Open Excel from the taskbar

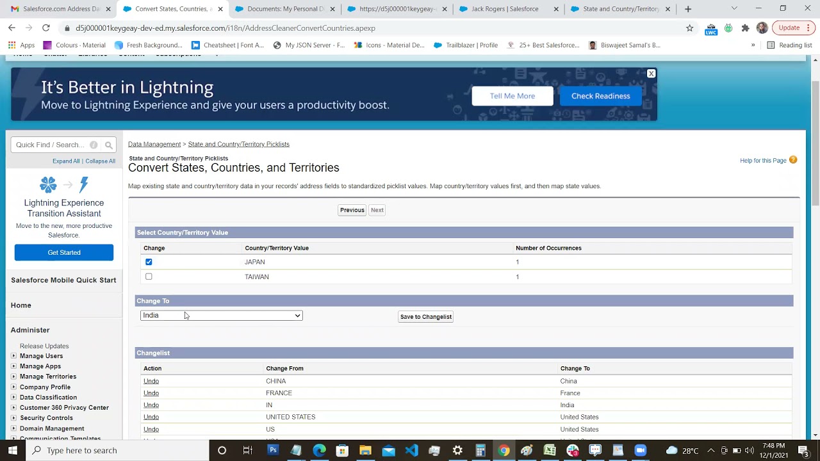coord(550,450)
